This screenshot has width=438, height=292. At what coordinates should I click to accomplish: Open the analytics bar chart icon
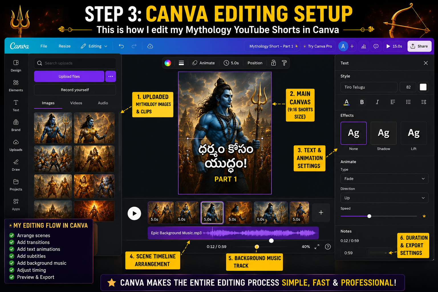click(x=364, y=46)
